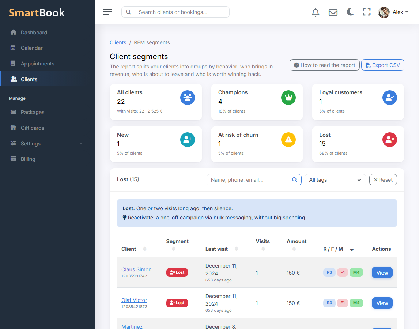The height and width of the screenshot is (329, 419).
Task: Select the Loyal customers icon
Action: click(390, 98)
